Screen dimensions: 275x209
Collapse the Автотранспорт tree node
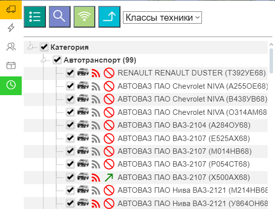tap(43, 60)
